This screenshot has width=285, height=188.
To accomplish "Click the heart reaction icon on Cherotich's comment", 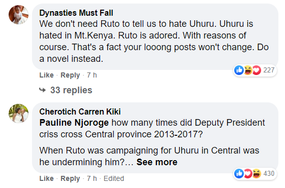I will (248, 173).
